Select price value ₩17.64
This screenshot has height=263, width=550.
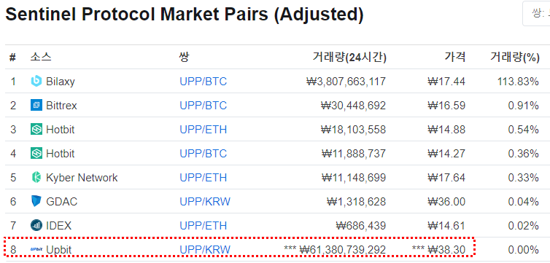pos(446,178)
